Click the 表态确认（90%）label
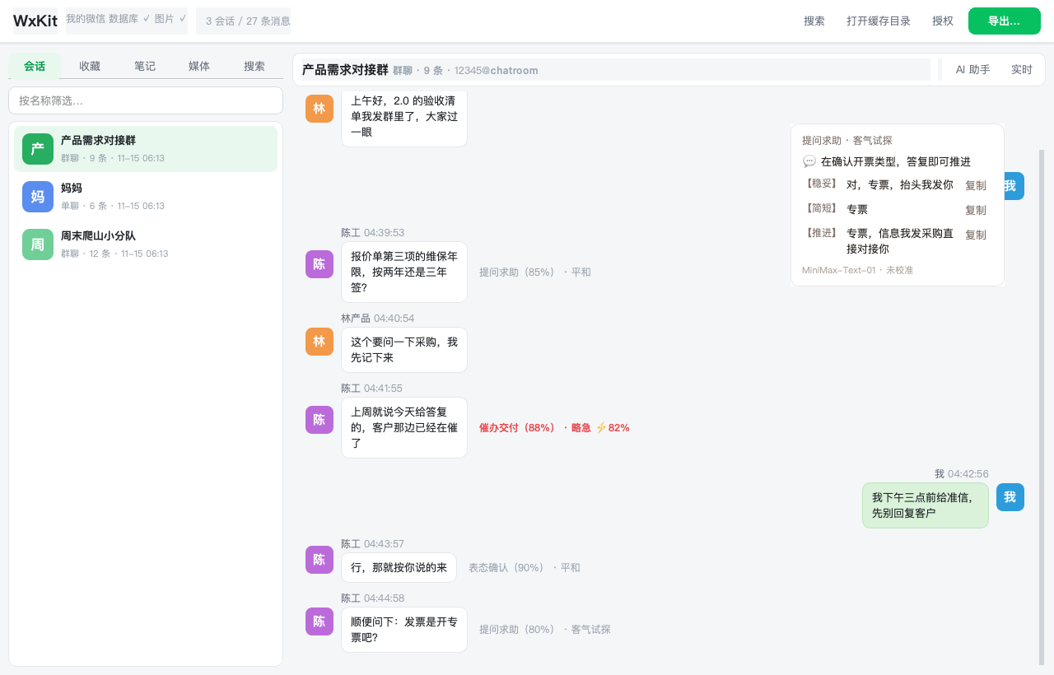This screenshot has height=675, width=1054. (506, 568)
